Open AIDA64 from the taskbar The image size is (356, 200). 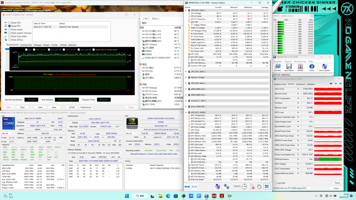(x=214, y=196)
